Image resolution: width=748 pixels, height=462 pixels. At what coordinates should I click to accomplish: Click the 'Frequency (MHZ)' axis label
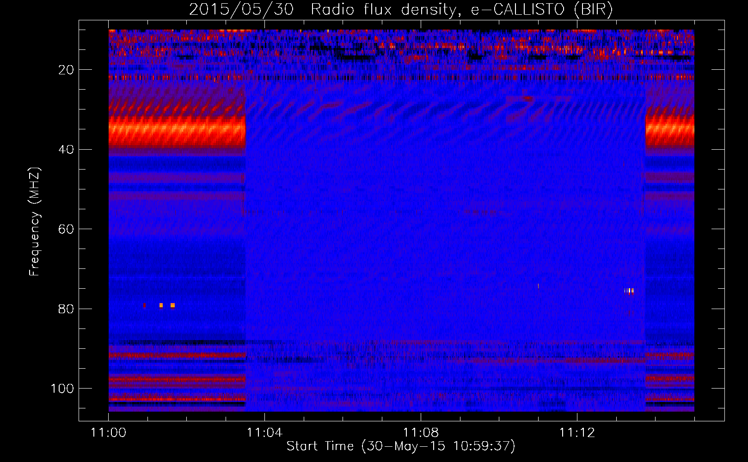pyautogui.click(x=35, y=221)
